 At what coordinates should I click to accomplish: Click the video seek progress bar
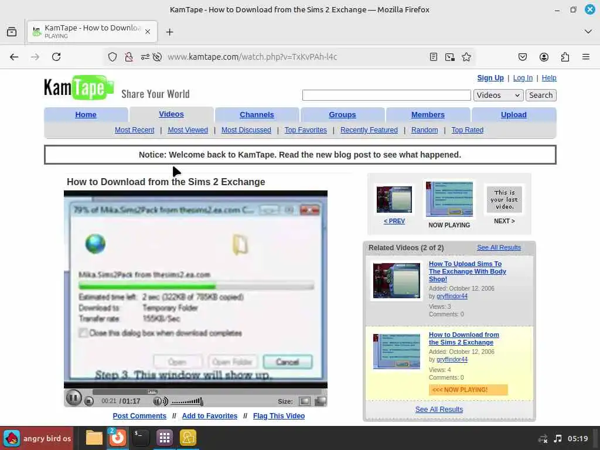207,392
